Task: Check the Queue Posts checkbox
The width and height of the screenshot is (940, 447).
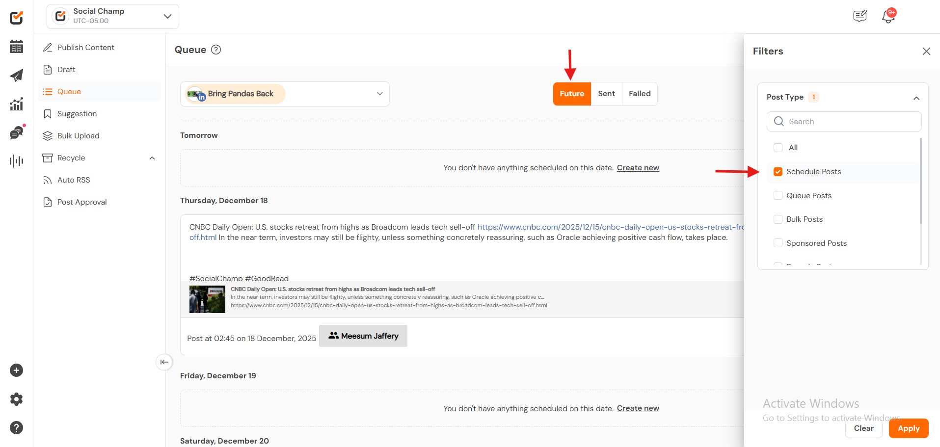Action: point(778,196)
